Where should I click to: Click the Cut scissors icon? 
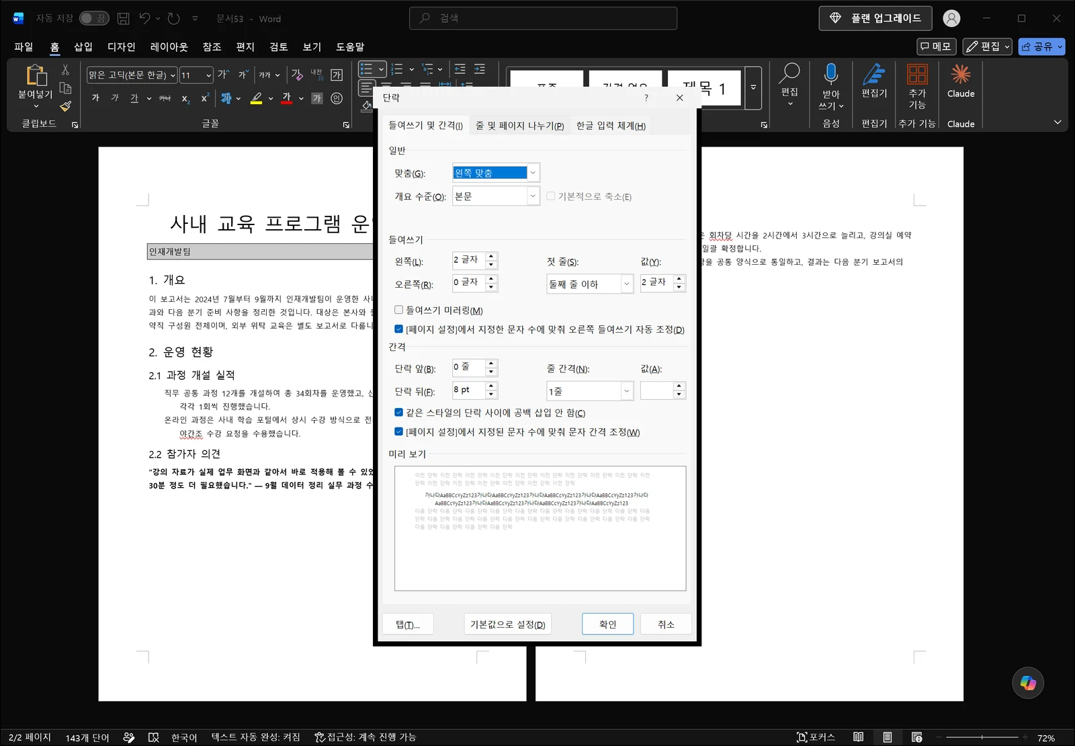[65, 70]
